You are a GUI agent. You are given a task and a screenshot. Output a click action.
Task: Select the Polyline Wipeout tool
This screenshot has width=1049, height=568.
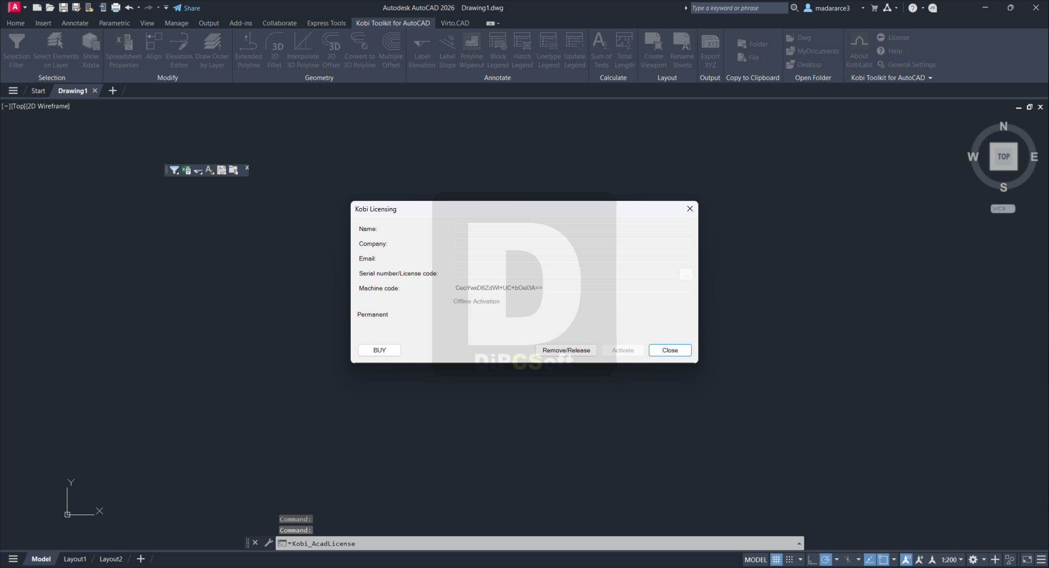472,50
